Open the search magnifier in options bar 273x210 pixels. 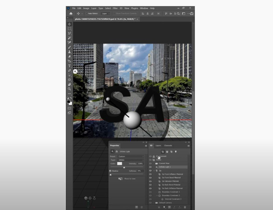pyautogui.click(x=178, y=14)
